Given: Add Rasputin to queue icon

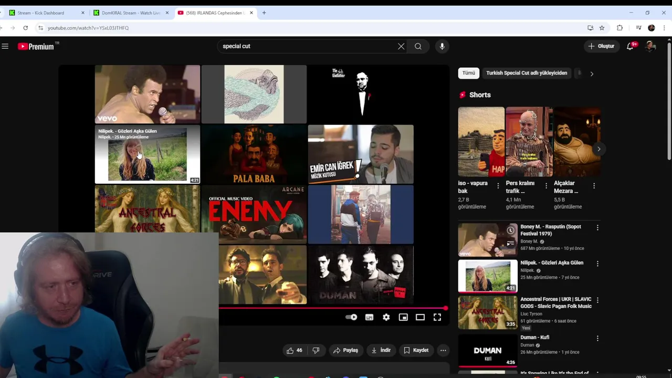Looking at the screenshot, I should (510, 243).
